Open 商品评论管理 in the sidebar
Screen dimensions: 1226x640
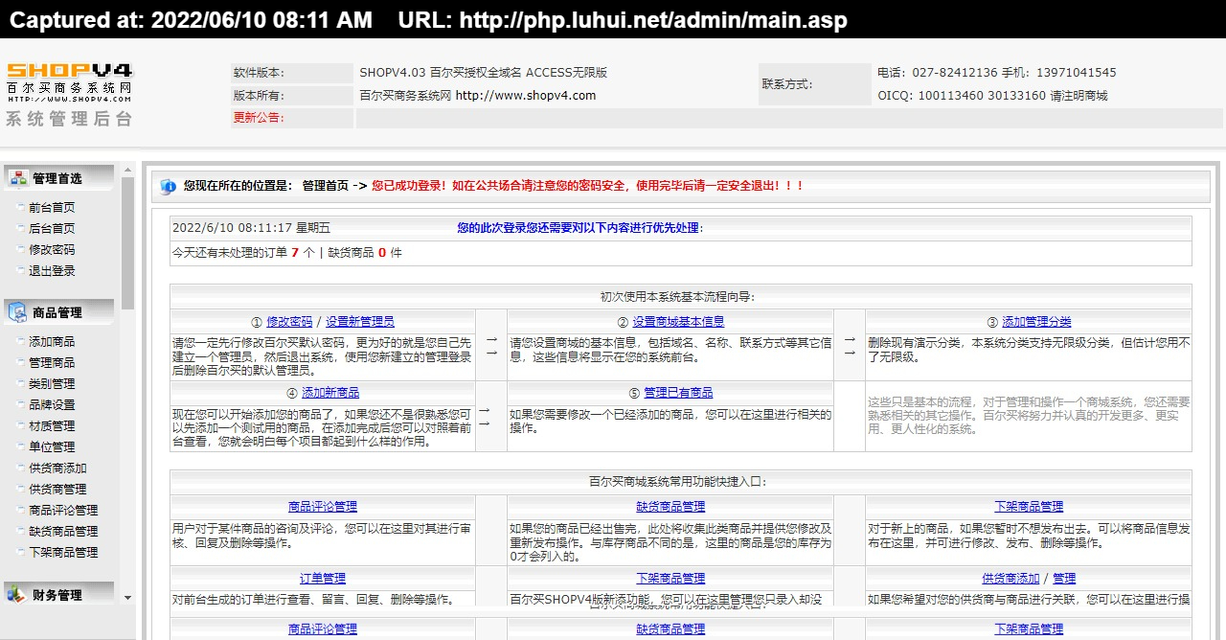(63, 510)
